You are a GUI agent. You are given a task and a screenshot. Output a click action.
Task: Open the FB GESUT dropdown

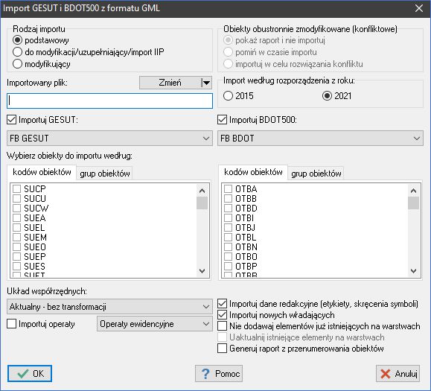coord(109,139)
